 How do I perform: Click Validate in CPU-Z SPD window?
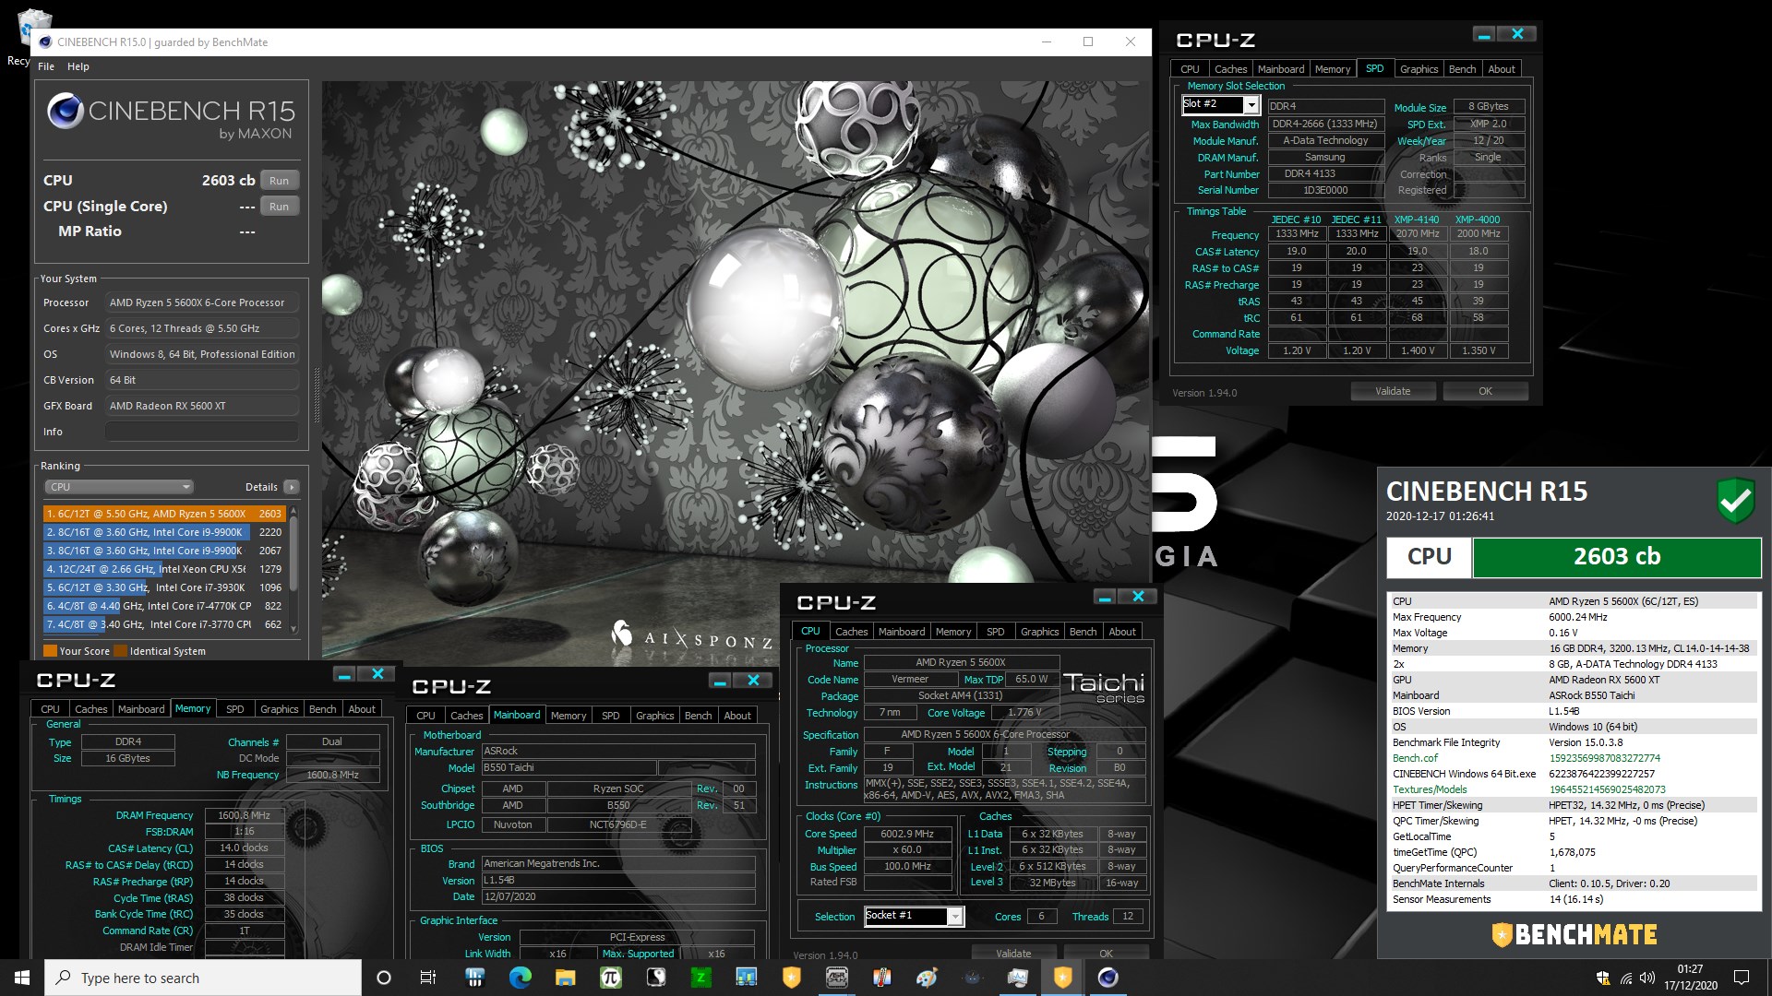[1393, 391]
